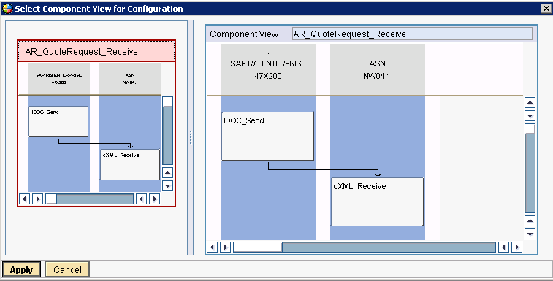Click the leftmost left arrow under the main view
Image resolution: width=553 pixels, height=281 pixels.
coord(212,247)
